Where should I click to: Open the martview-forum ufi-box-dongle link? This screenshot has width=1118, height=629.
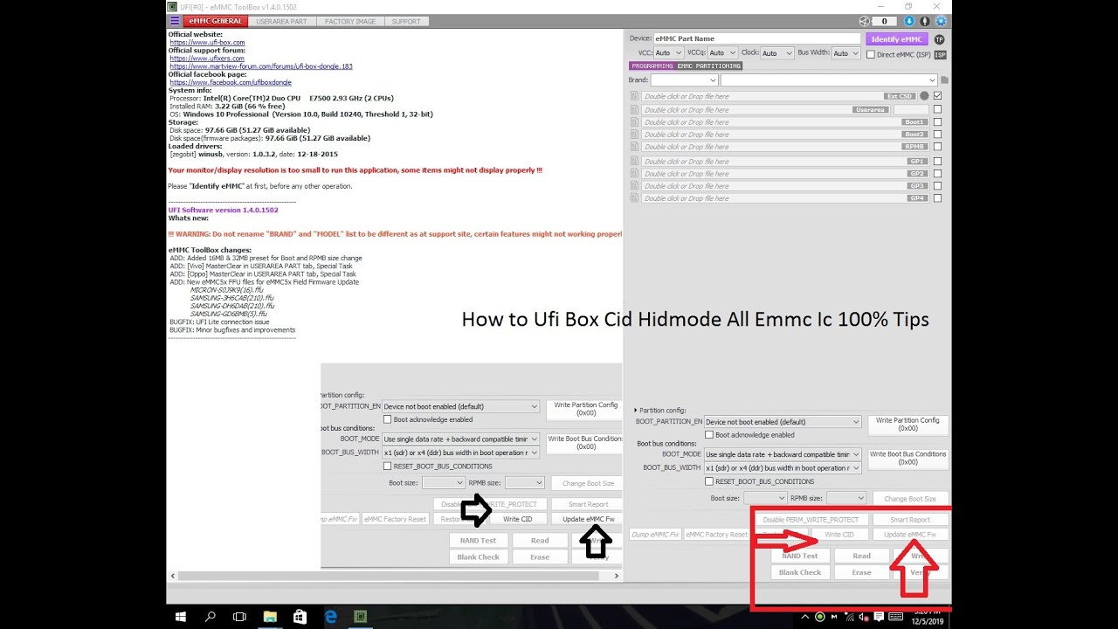(261, 66)
